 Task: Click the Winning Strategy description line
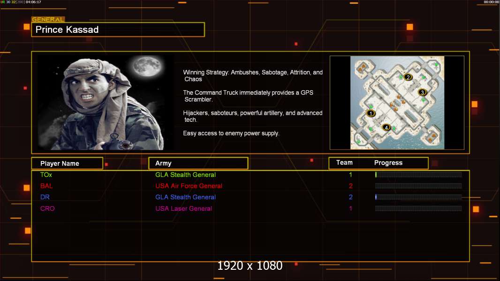pos(253,76)
